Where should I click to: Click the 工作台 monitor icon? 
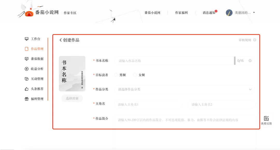(26, 39)
